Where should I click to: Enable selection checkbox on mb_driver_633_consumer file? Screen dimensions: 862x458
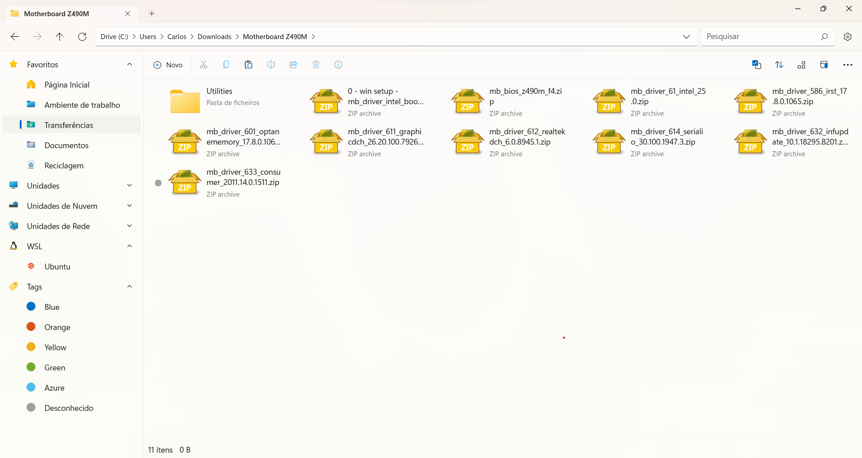pos(158,183)
